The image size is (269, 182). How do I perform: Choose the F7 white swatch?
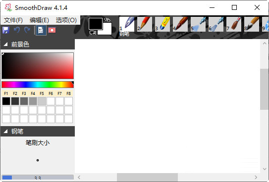[x=60, y=101]
